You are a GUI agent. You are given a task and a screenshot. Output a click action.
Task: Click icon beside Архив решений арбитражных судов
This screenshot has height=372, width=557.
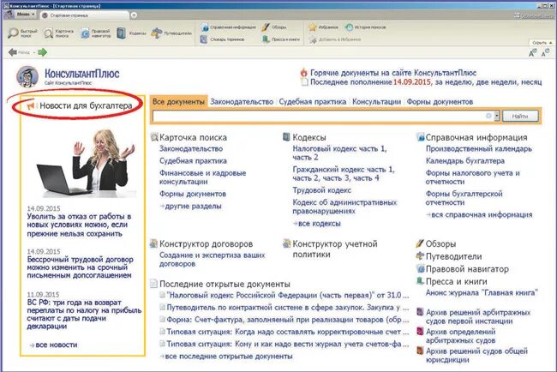[420, 312]
